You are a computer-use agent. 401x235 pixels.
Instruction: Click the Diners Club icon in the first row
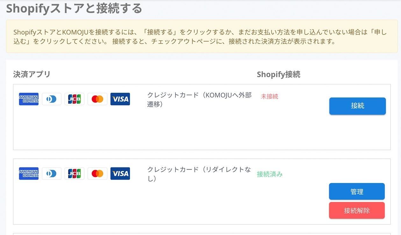52,99
